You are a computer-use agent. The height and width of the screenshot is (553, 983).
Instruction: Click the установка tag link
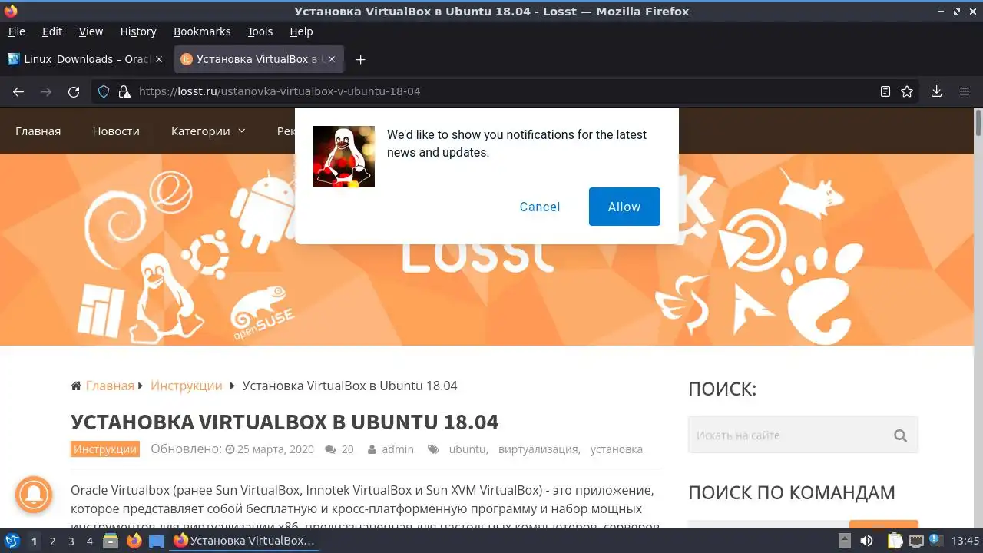point(617,449)
